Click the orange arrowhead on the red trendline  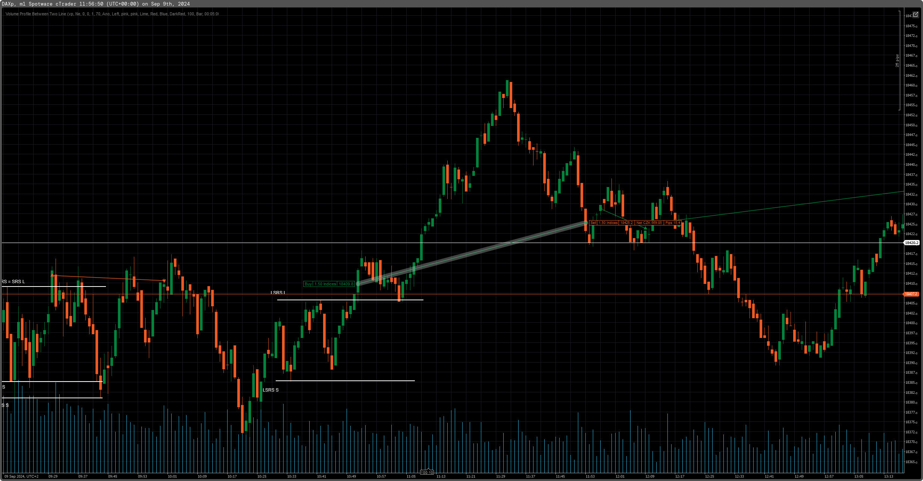coord(164,281)
